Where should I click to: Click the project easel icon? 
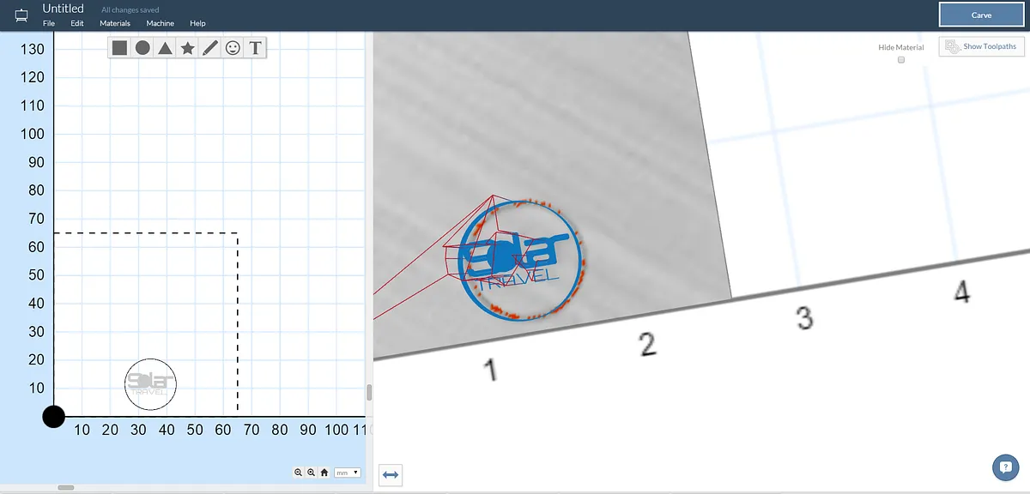pos(21,15)
